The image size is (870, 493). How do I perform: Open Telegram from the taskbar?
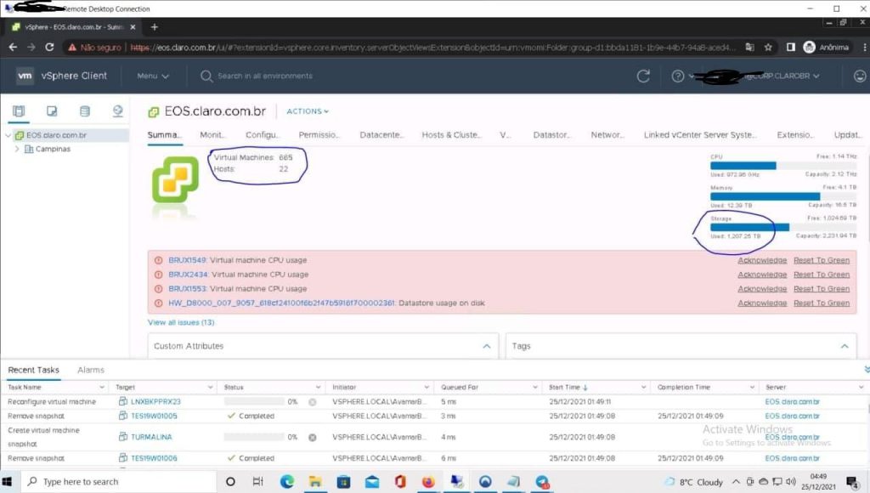pos(542,481)
